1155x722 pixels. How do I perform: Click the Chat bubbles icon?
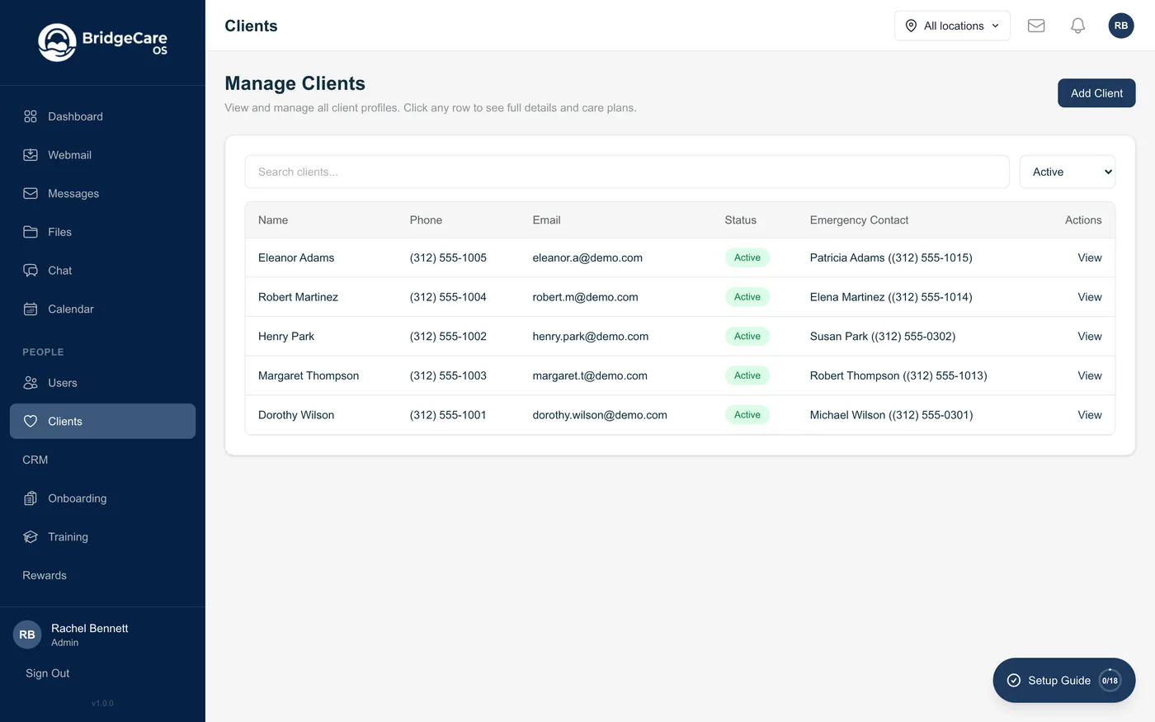[x=31, y=271]
